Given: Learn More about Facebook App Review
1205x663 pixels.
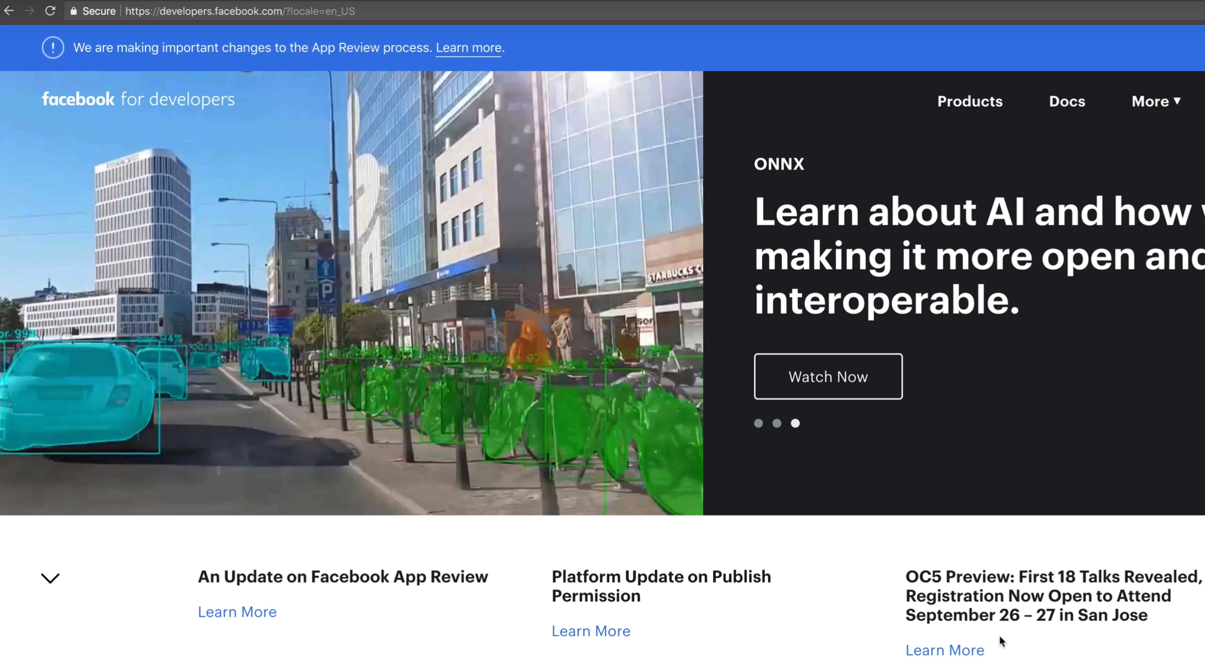Looking at the screenshot, I should (237, 612).
